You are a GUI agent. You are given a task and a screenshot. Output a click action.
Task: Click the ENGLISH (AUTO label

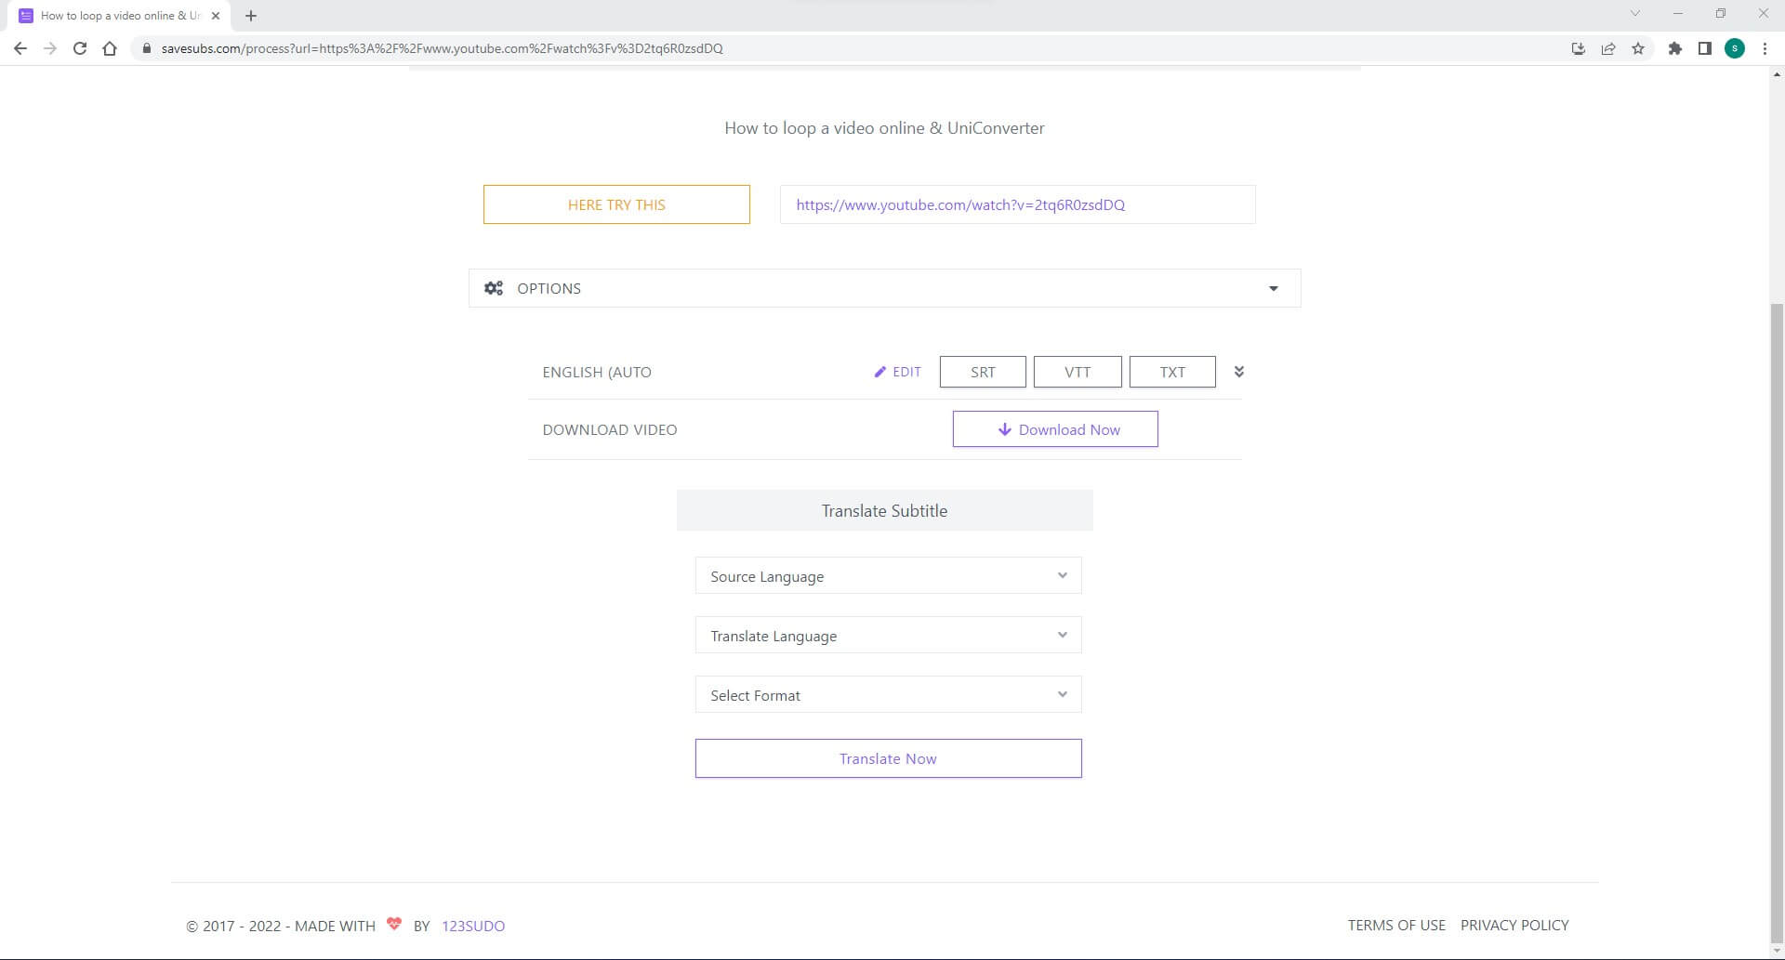tap(597, 372)
